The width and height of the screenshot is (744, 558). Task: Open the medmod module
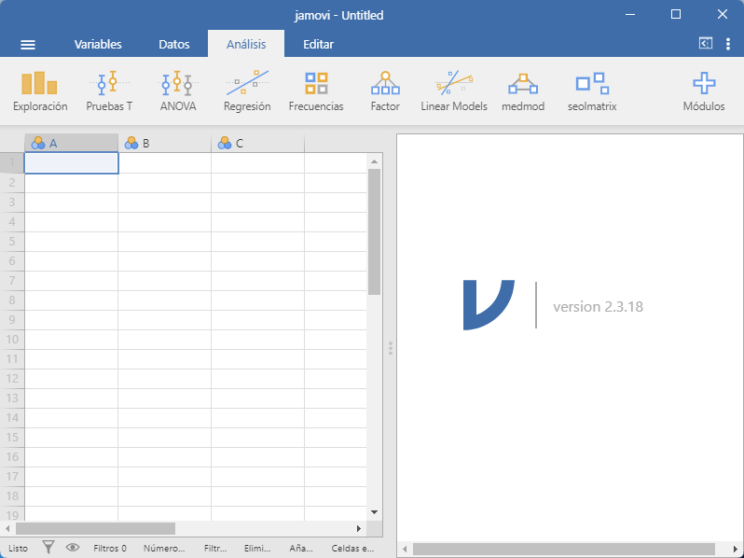(523, 92)
